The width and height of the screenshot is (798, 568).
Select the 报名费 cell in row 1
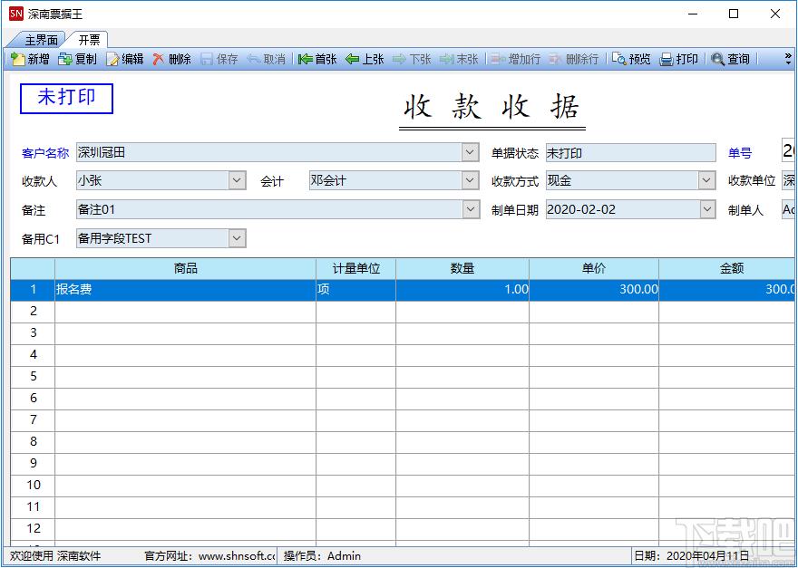click(x=185, y=290)
